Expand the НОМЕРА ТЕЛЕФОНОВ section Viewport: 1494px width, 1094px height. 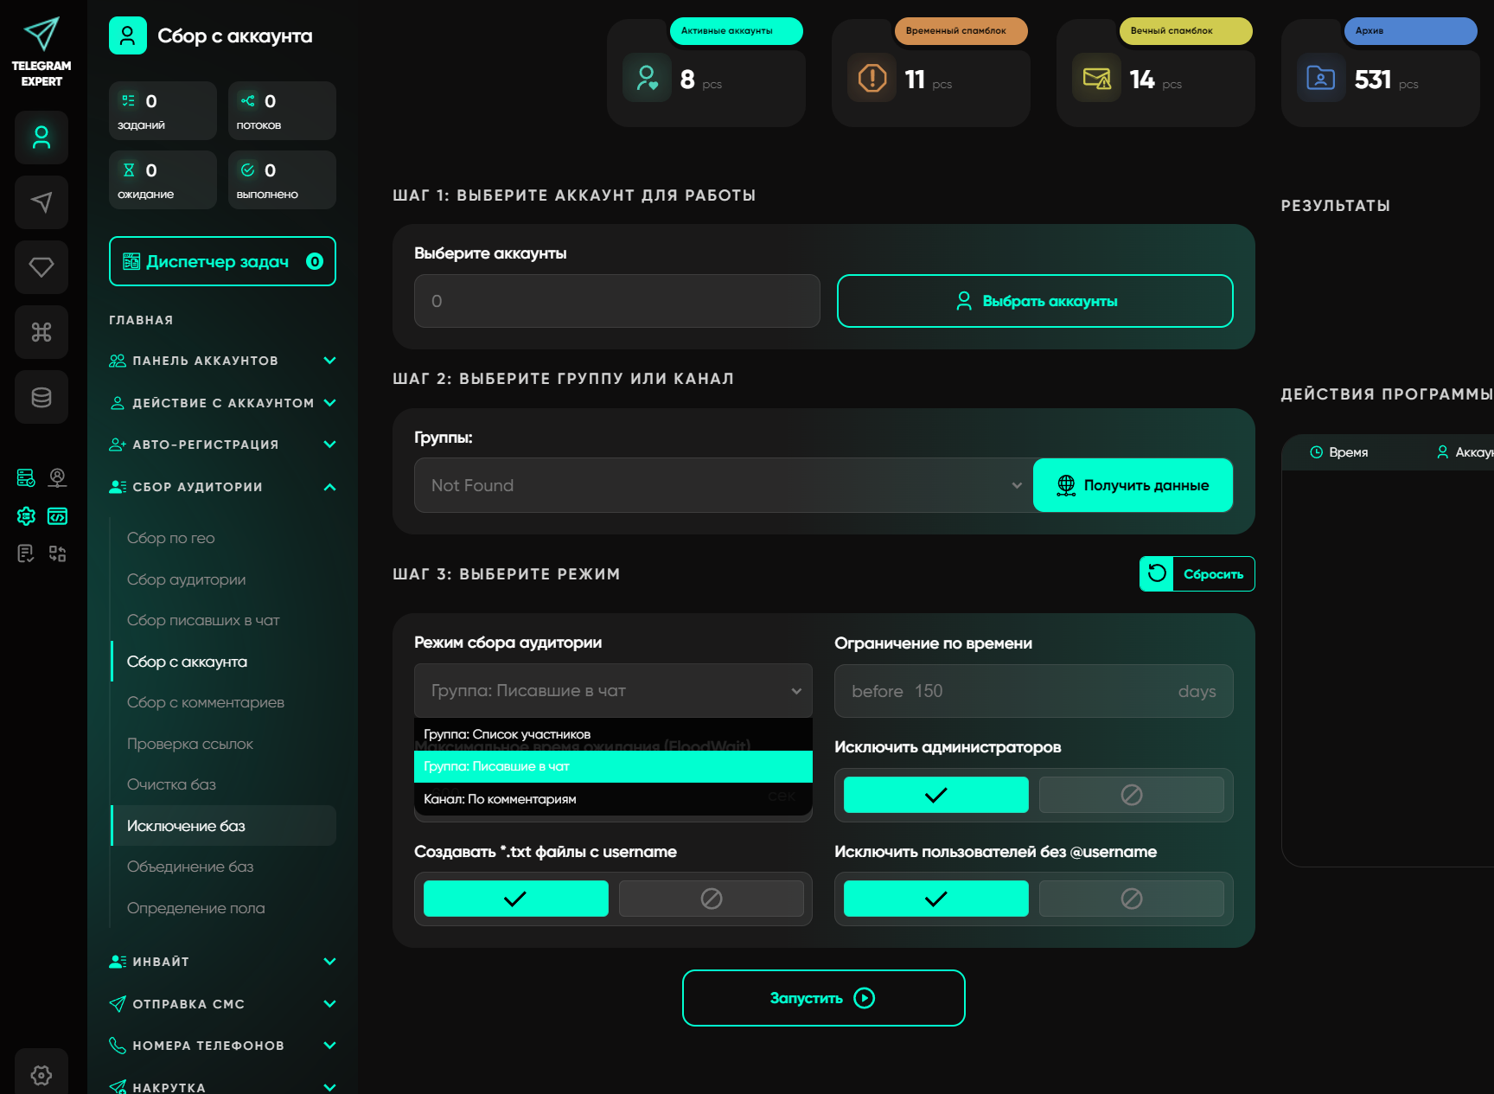(x=222, y=1046)
